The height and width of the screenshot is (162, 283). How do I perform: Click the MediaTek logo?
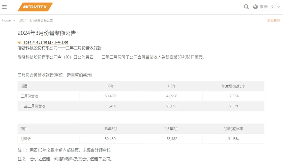pyautogui.click(x=35, y=7)
